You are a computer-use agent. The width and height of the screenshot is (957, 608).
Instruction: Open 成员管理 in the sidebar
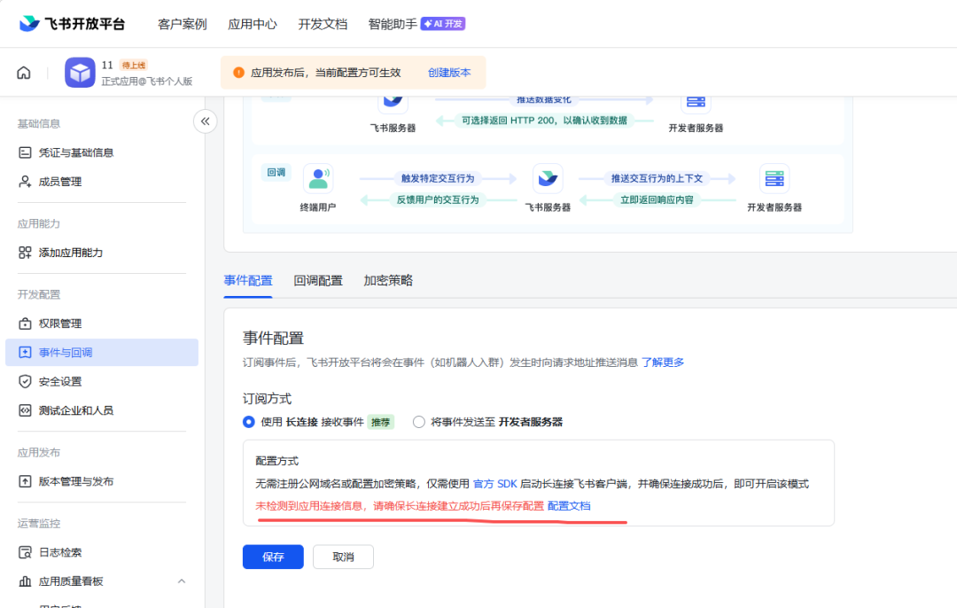[58, 182]
